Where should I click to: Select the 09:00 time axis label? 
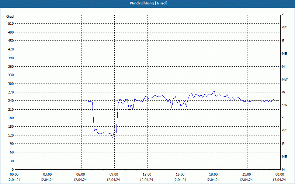[114, 174]
